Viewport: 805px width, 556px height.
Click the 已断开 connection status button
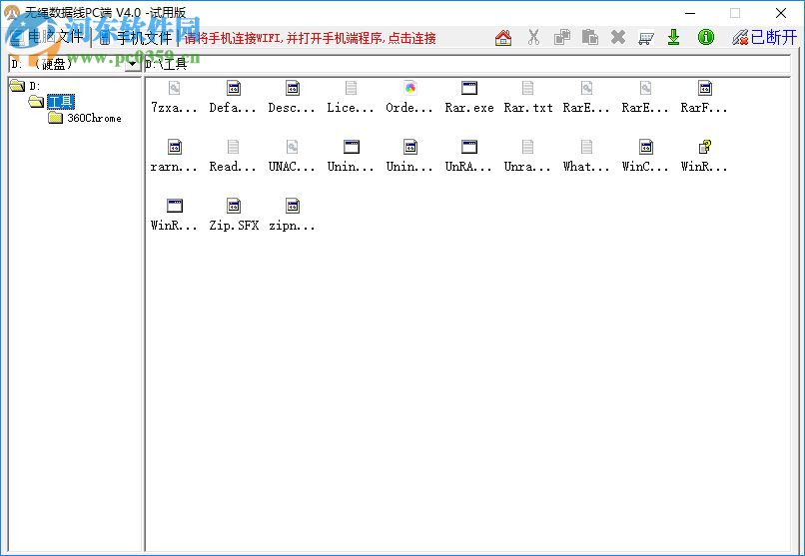(x=764, y=38)
